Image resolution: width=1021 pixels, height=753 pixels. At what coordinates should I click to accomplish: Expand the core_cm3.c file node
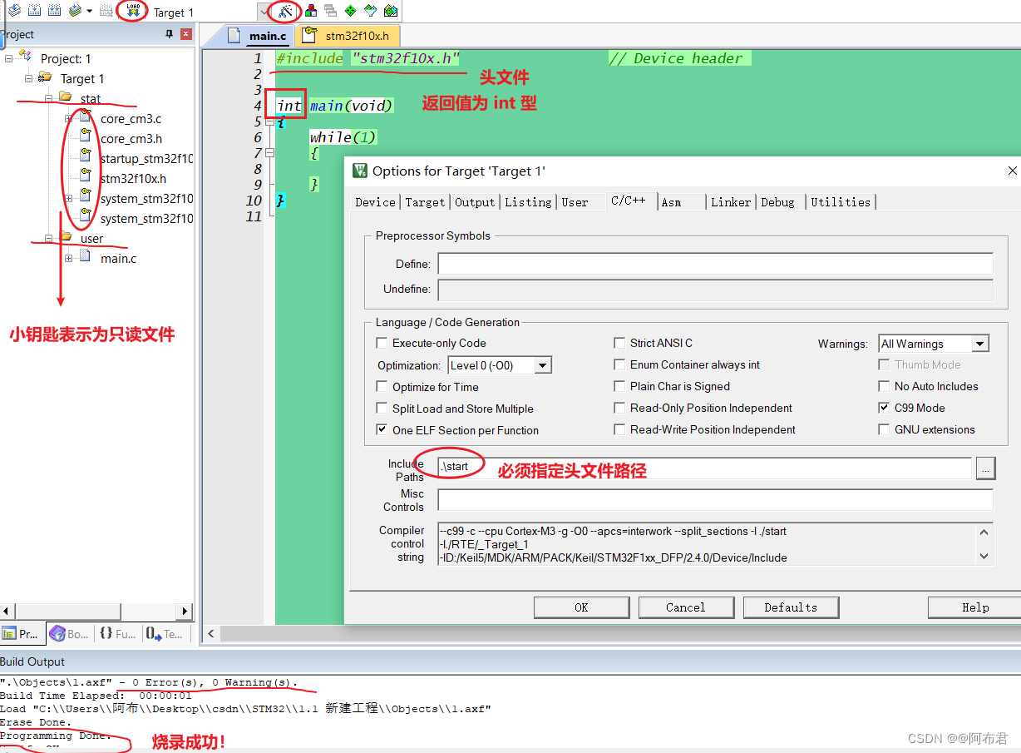[69, 118]
